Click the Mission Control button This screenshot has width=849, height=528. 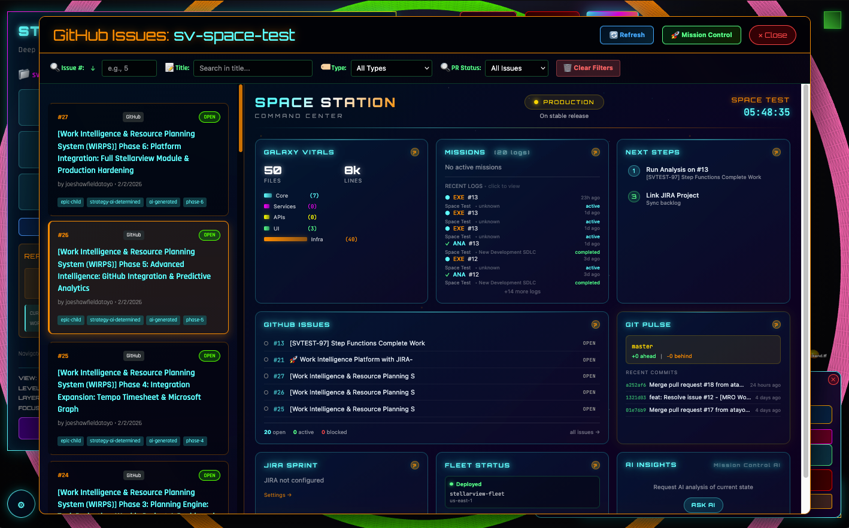pyautogui.click(x=701, y=35)
